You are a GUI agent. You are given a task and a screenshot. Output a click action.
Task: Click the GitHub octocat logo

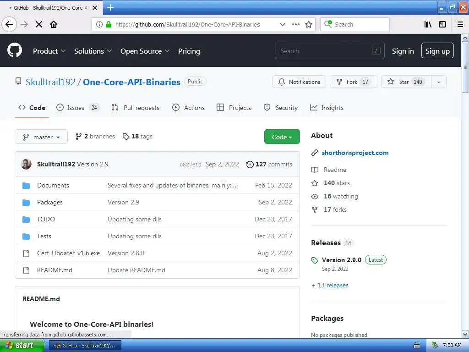15,50
